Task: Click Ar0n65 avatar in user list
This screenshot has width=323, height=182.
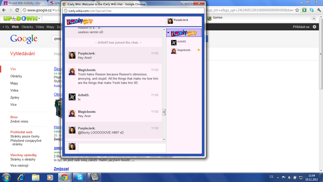Action: point(174,42)
